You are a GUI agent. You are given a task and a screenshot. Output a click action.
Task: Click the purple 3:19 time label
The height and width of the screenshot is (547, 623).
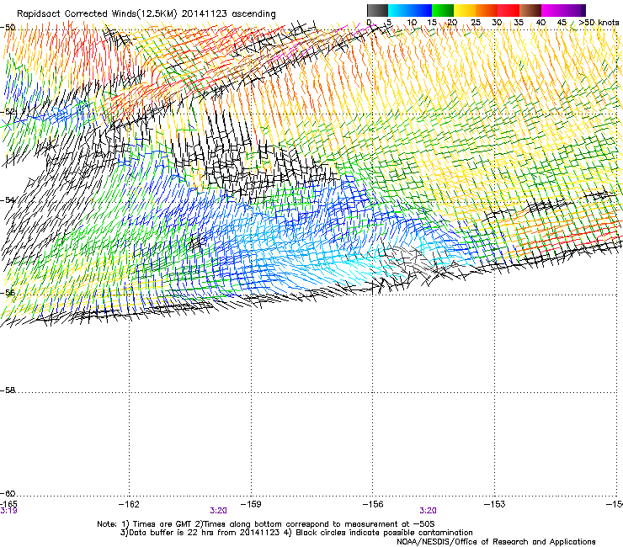[x=8, y=511]
